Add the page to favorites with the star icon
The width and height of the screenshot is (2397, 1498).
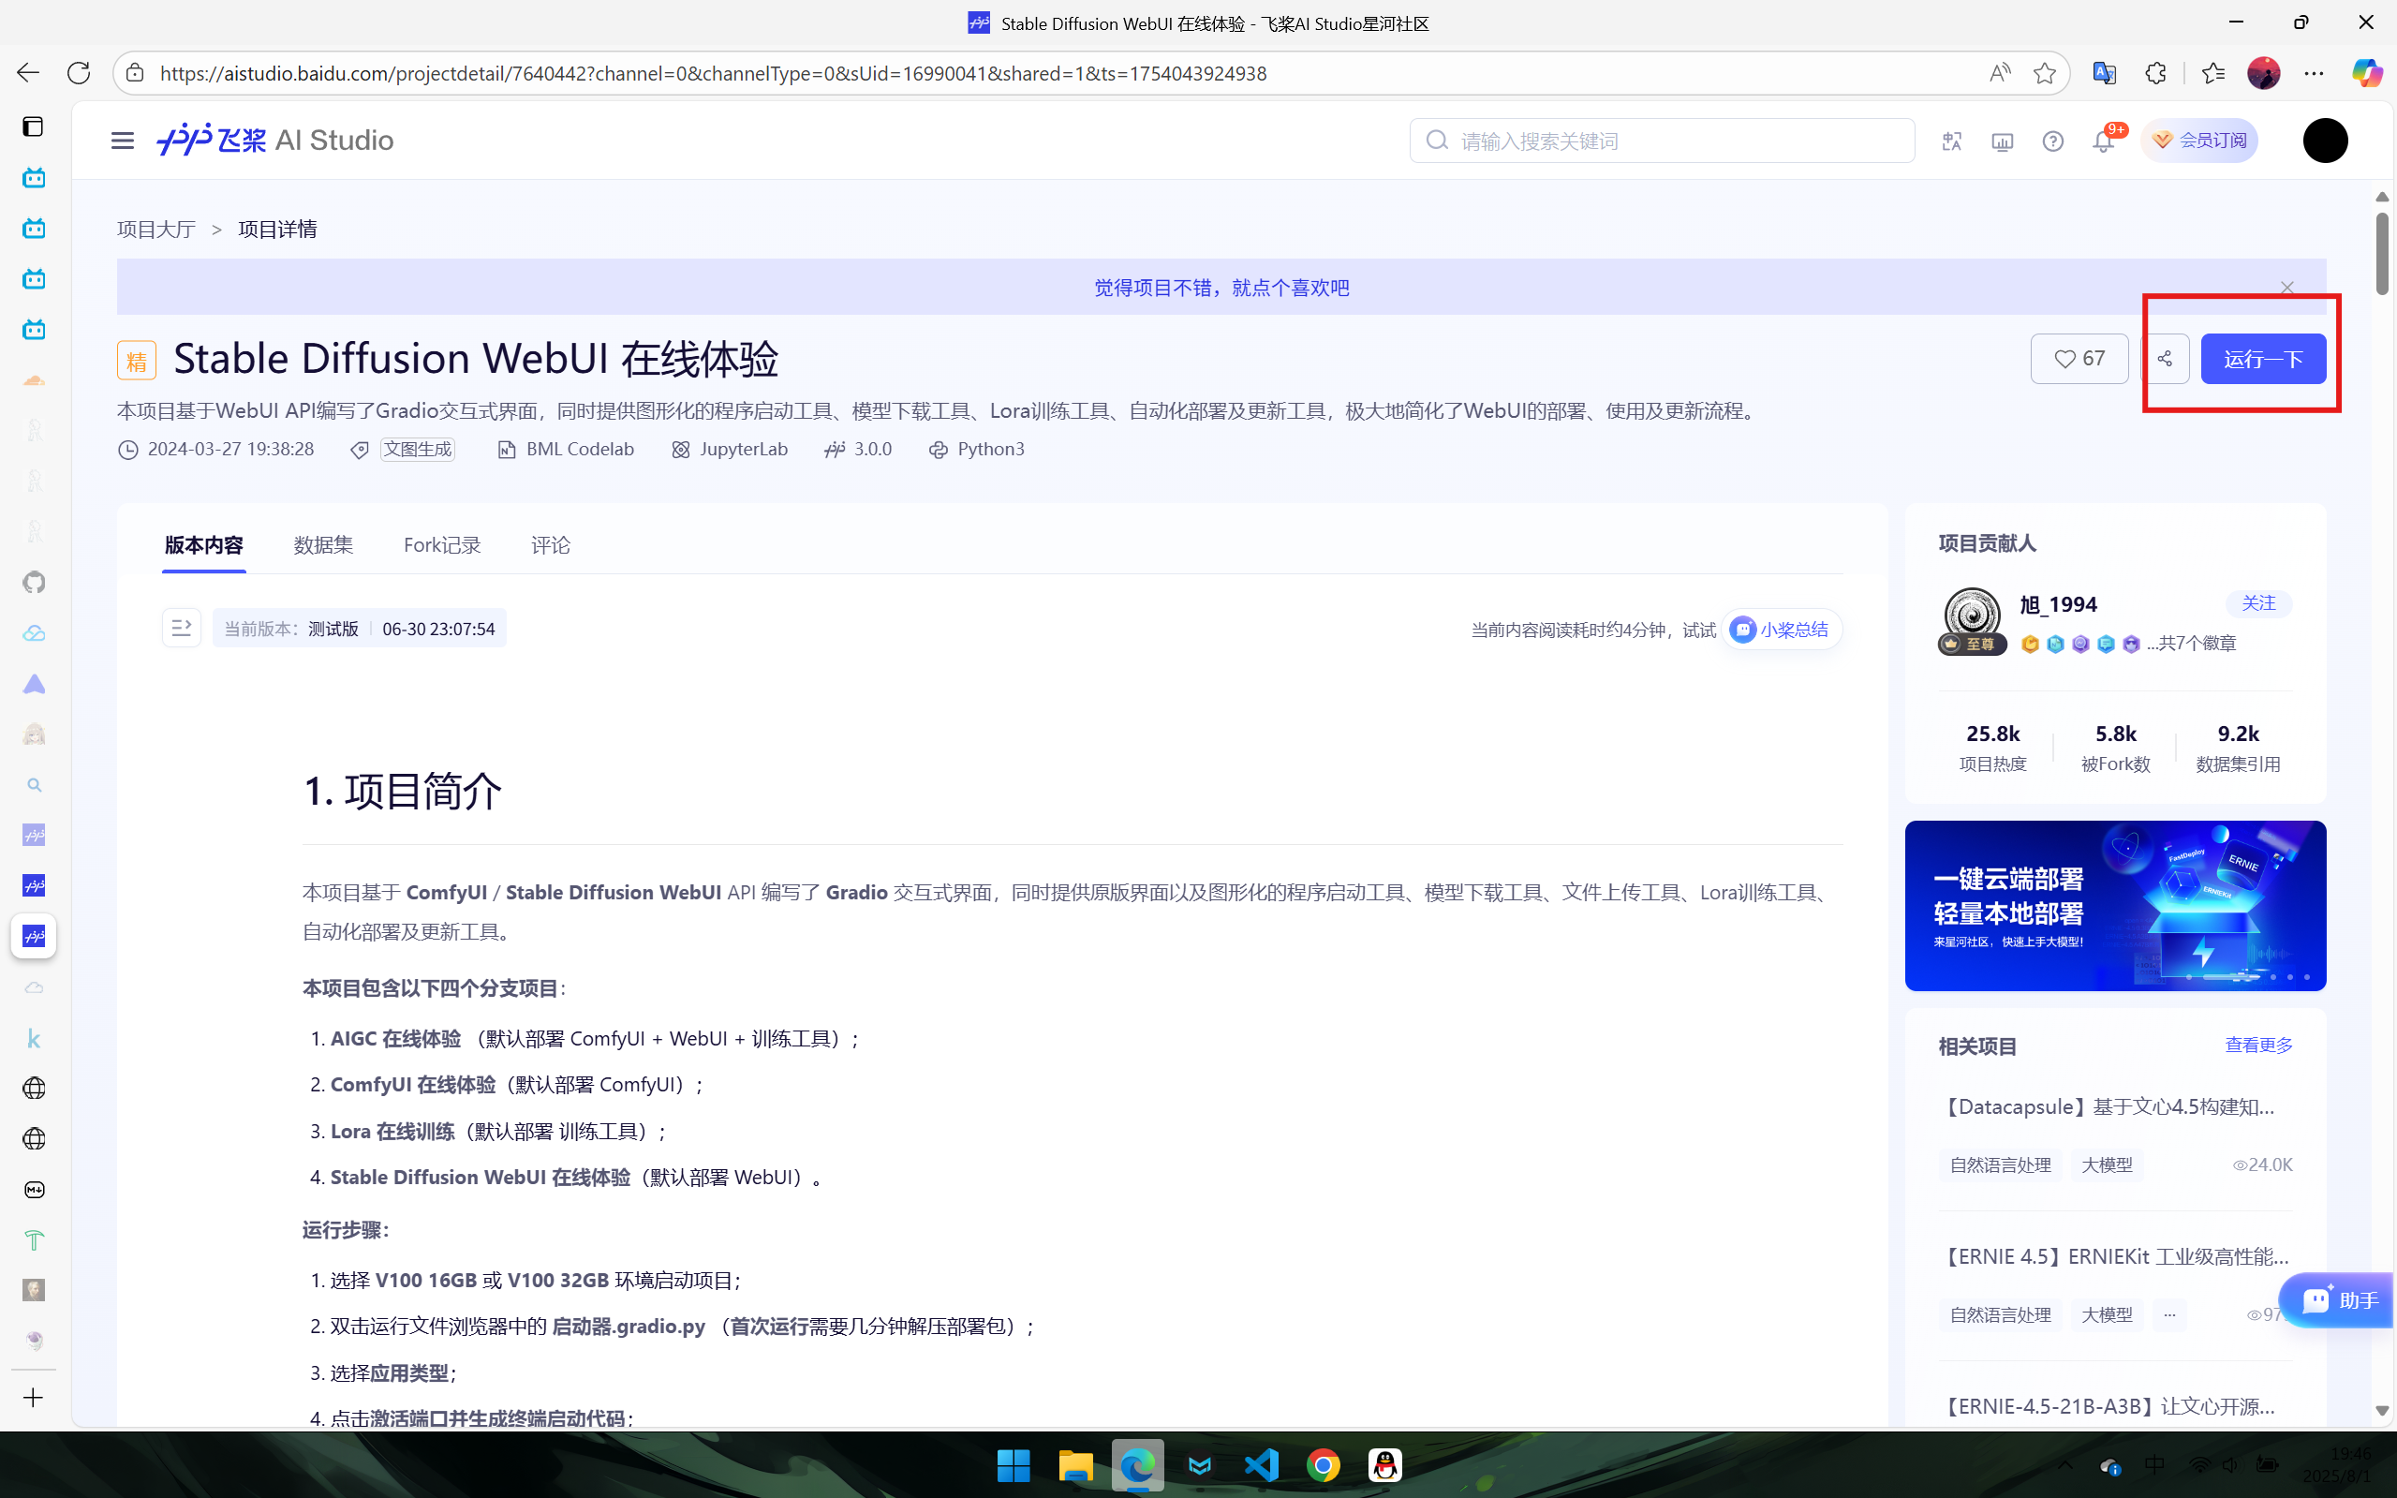point(2045,72)
